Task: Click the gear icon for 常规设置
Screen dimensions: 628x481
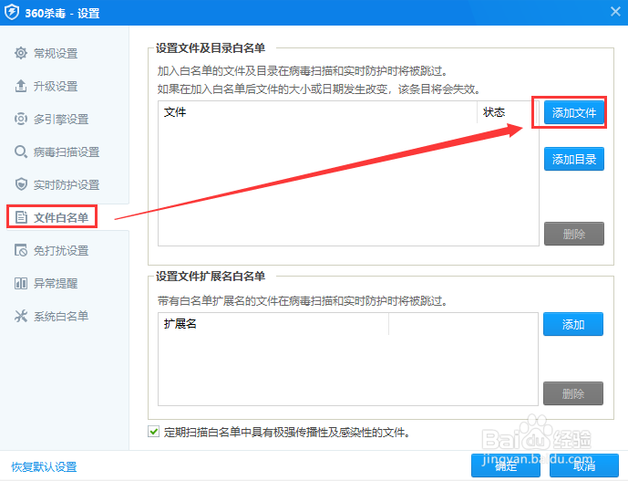Action: (21, 53)
